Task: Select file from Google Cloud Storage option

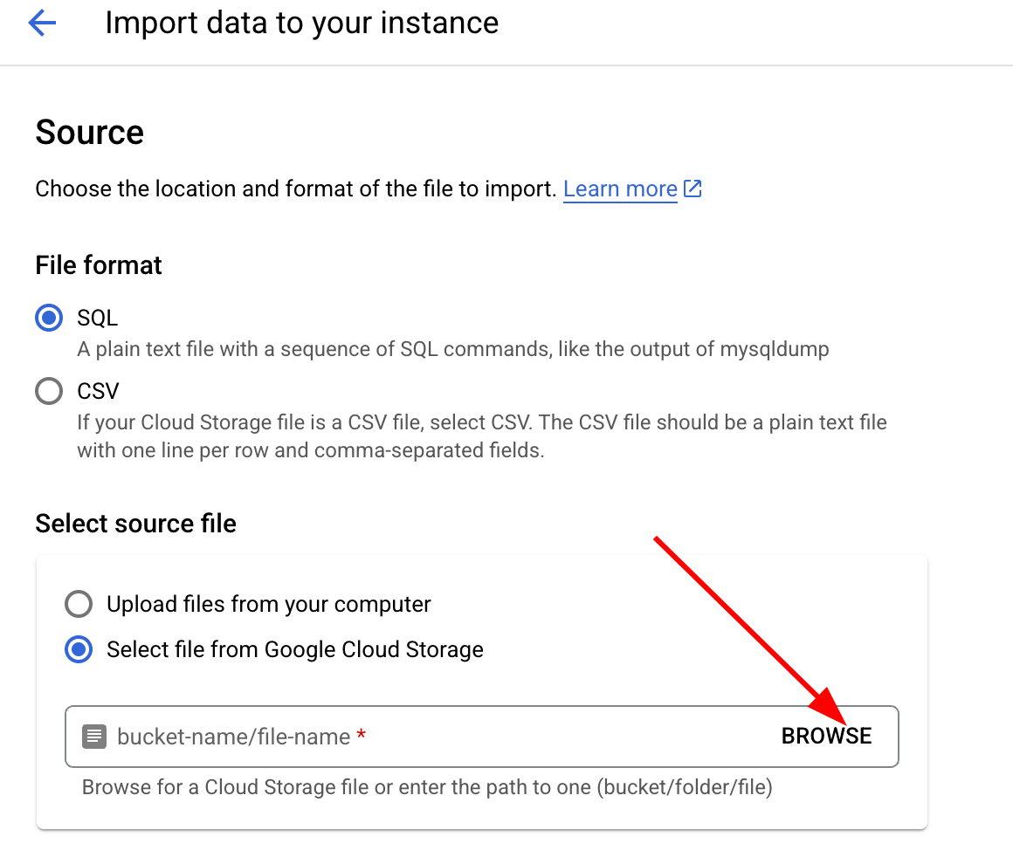Action: point(78,649)
